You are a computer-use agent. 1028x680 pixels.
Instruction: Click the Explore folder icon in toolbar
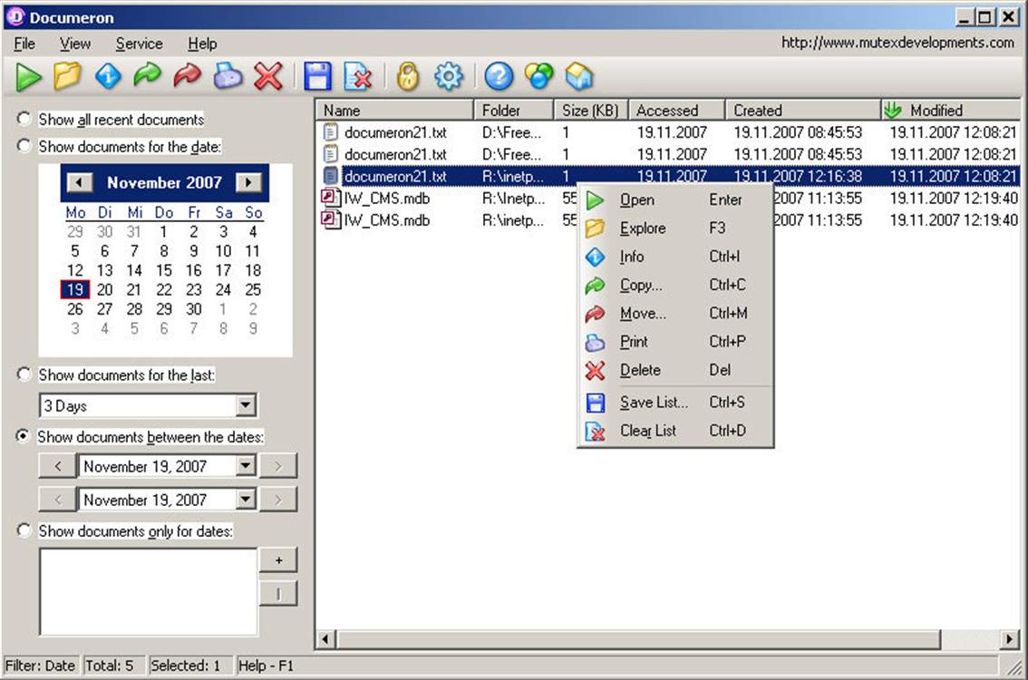point(67,77)
